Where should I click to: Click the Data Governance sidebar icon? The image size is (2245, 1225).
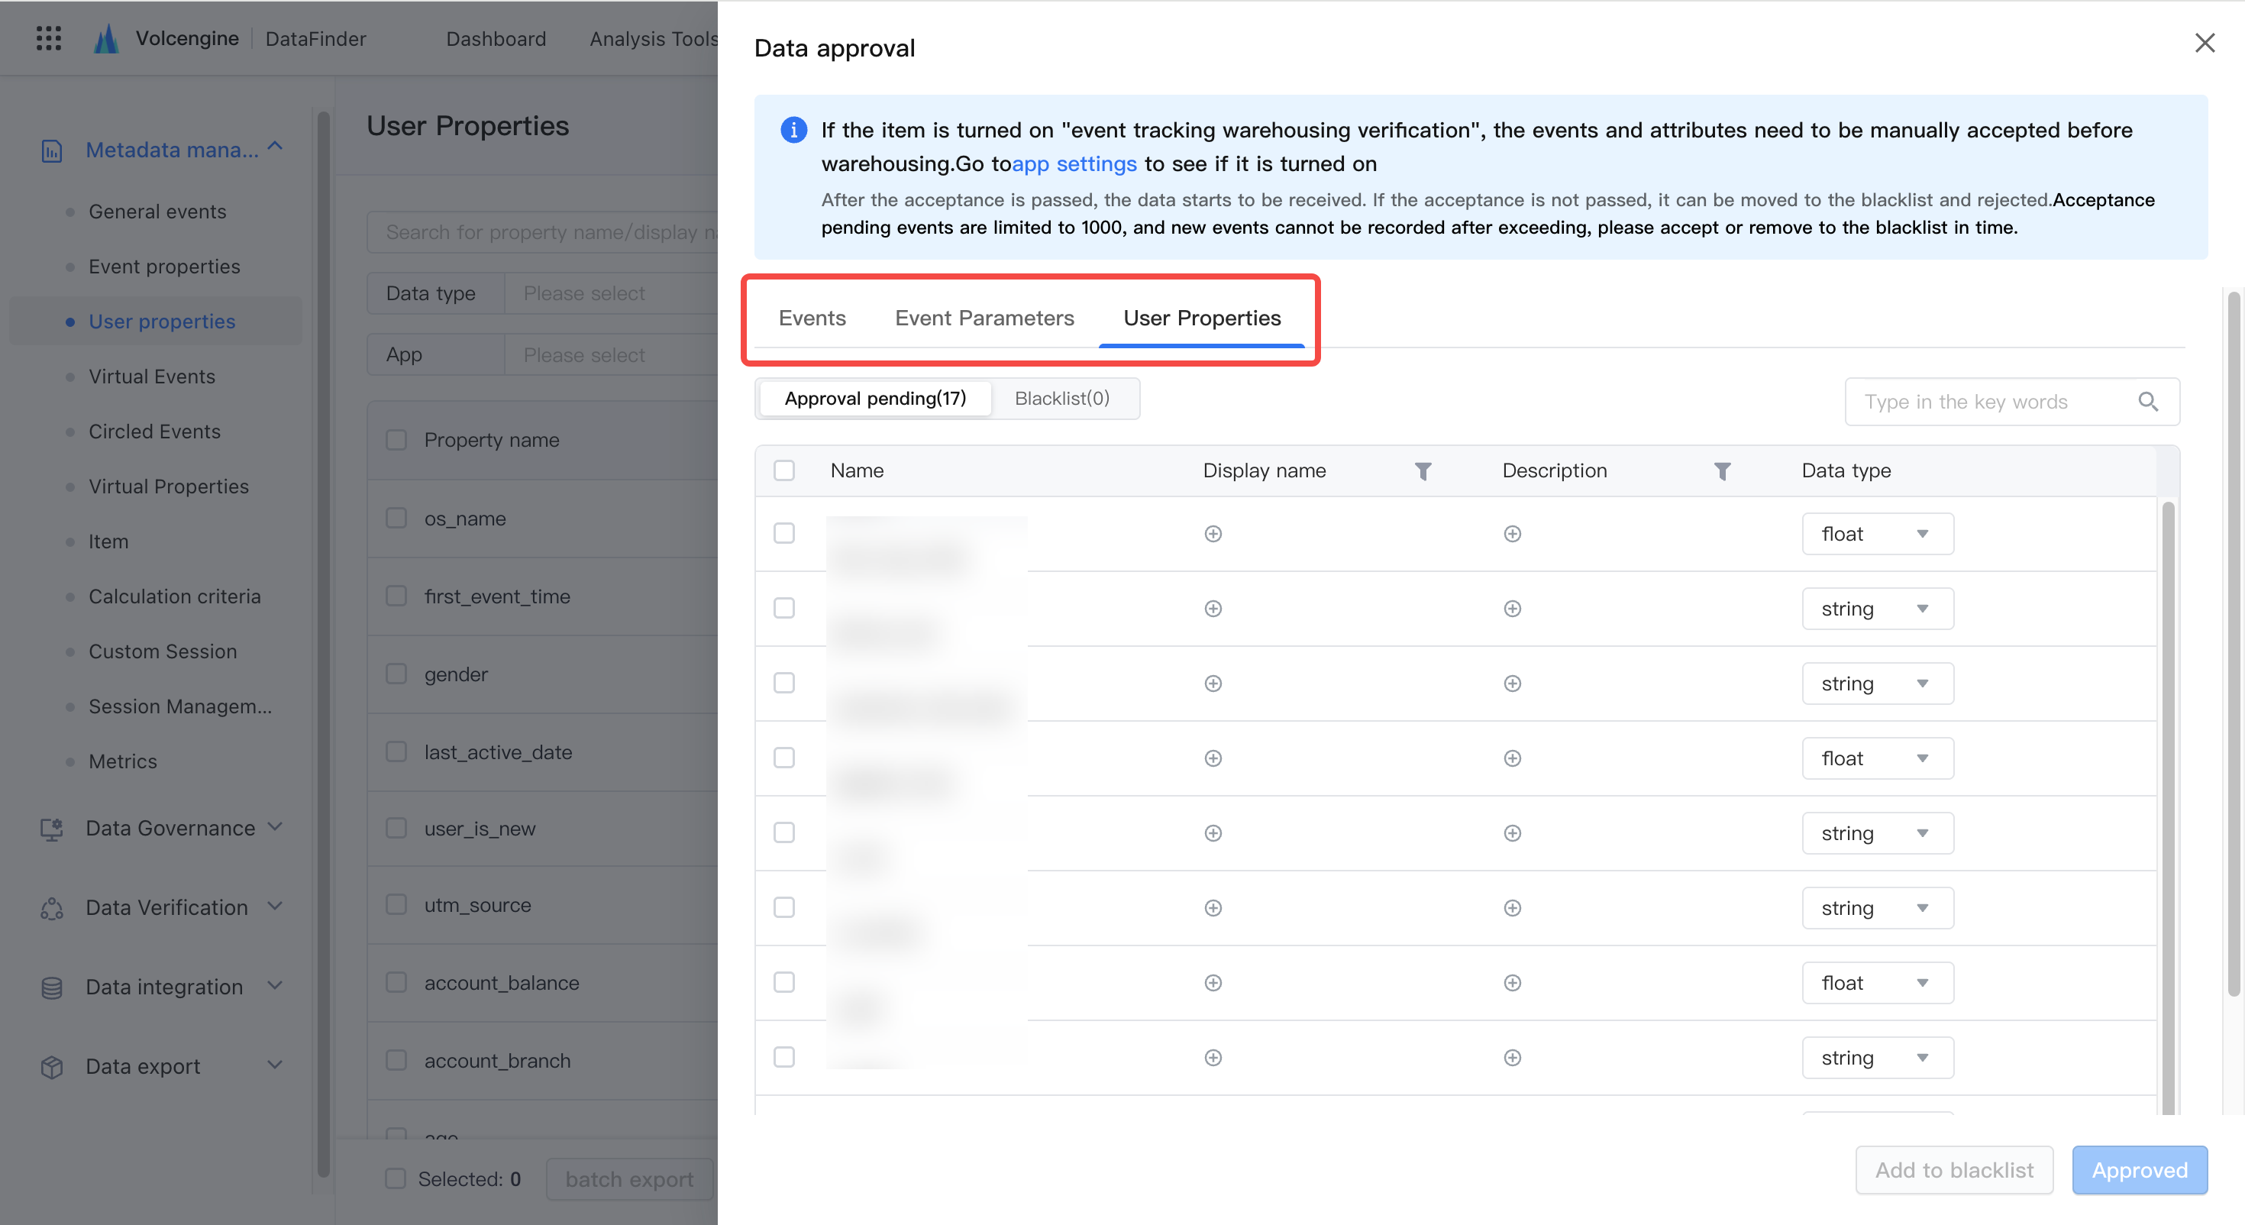pyautogui.click(x=51, y=829)
